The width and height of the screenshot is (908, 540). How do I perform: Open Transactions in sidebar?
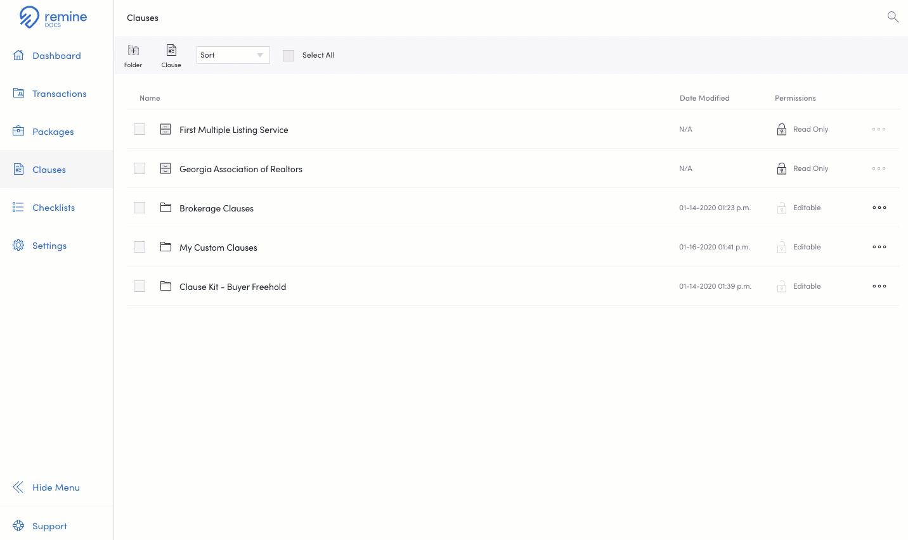(x=60, y=94)
